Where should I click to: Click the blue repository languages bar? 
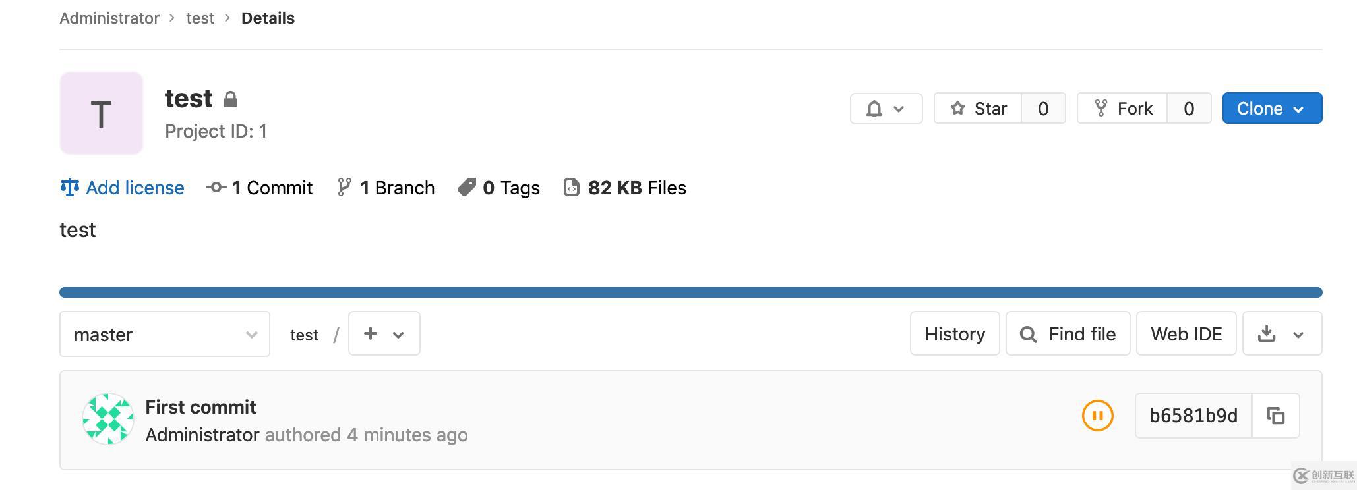click(690, 292)
